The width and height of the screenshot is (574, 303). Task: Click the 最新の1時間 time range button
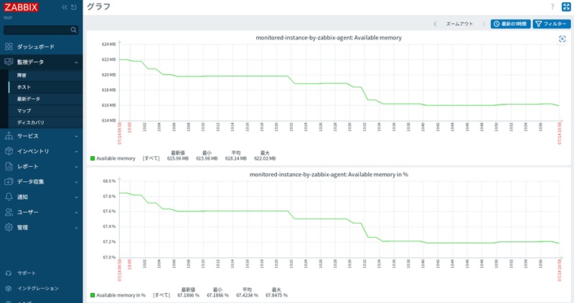[510, 24]
